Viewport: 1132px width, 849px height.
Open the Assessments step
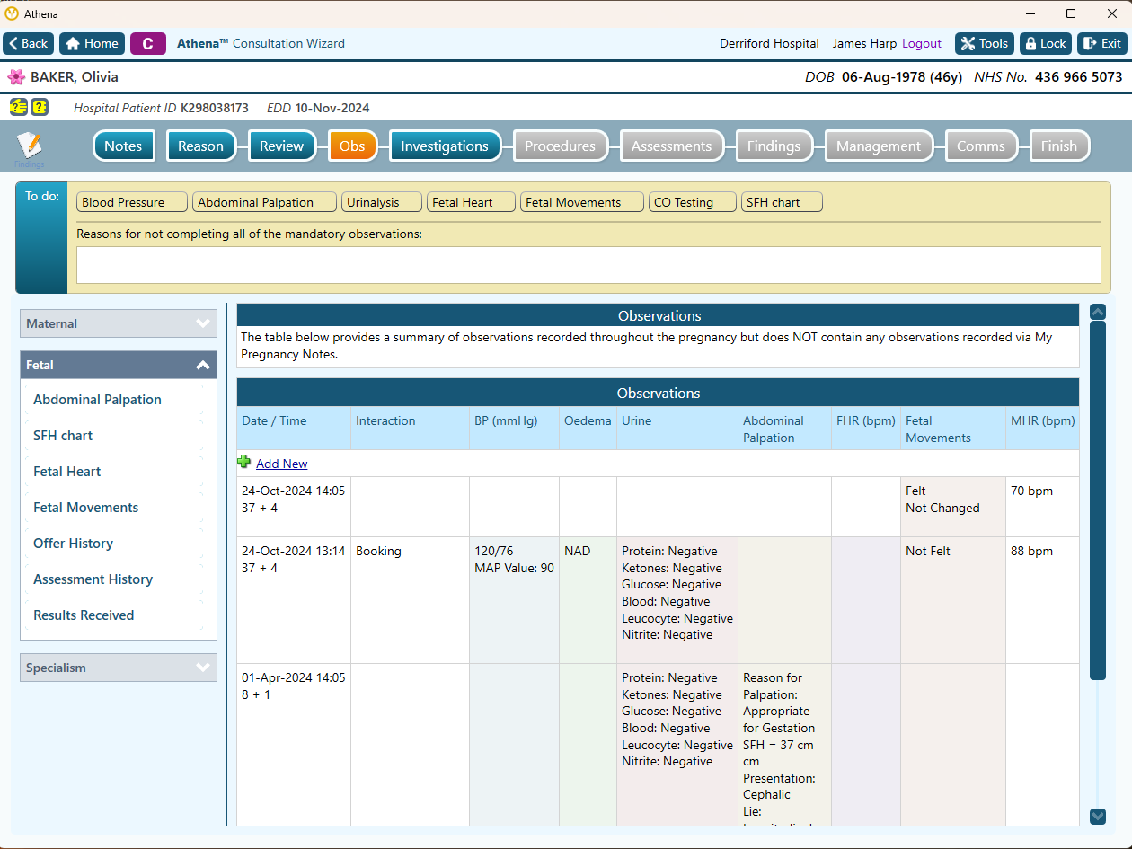click(671, 146)
